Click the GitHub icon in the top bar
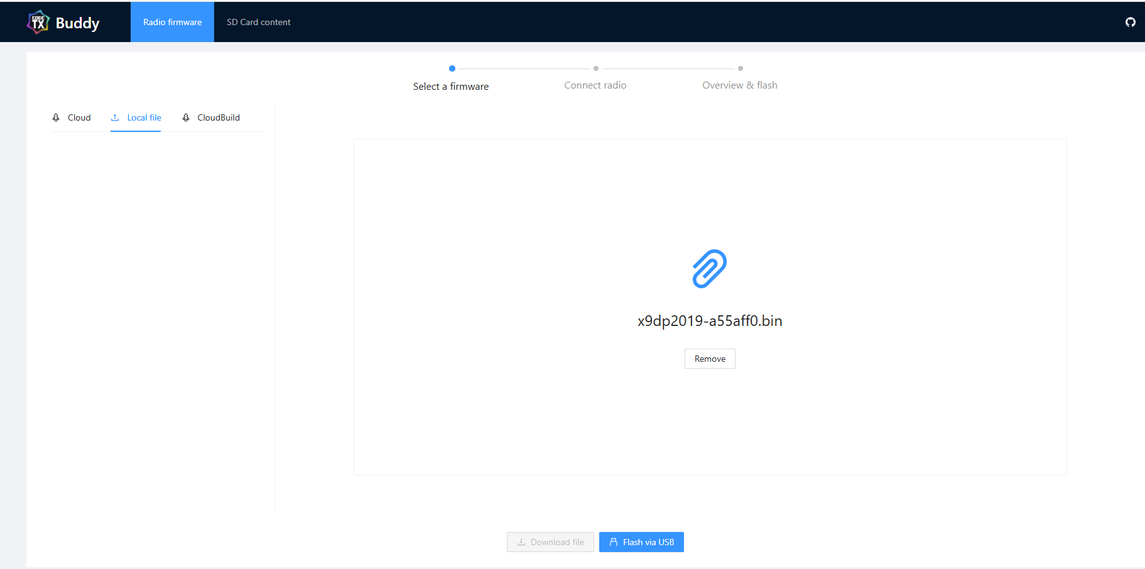Screen dimensions: 1145x569 pyautogui.click(x=1130, y=22)
